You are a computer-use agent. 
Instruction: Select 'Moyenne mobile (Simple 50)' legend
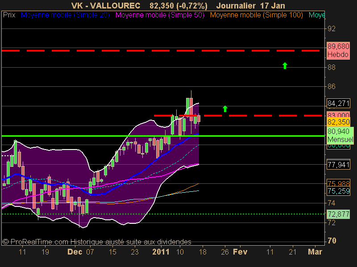pyautogui.click(x=160, y=15)
